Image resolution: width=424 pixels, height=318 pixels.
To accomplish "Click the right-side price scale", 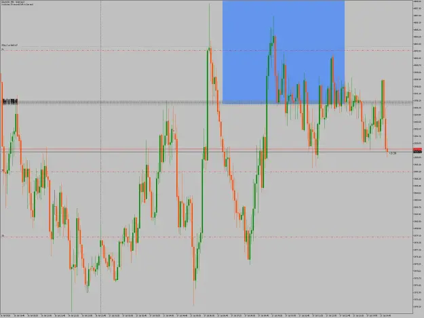I will tap(418, 157).
